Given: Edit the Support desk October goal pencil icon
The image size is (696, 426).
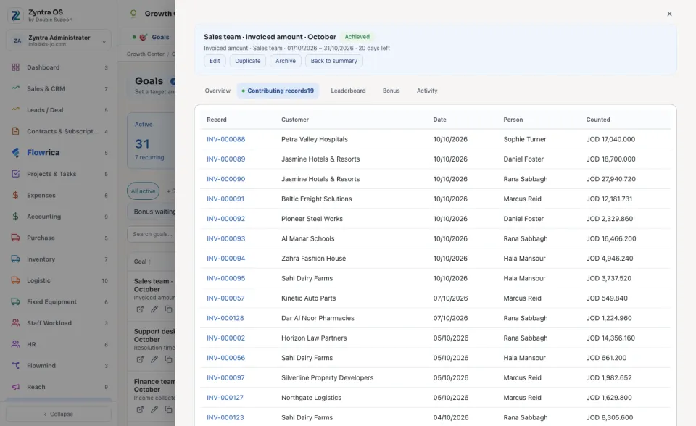Looking at the screenshot, I should click(154, 359).
